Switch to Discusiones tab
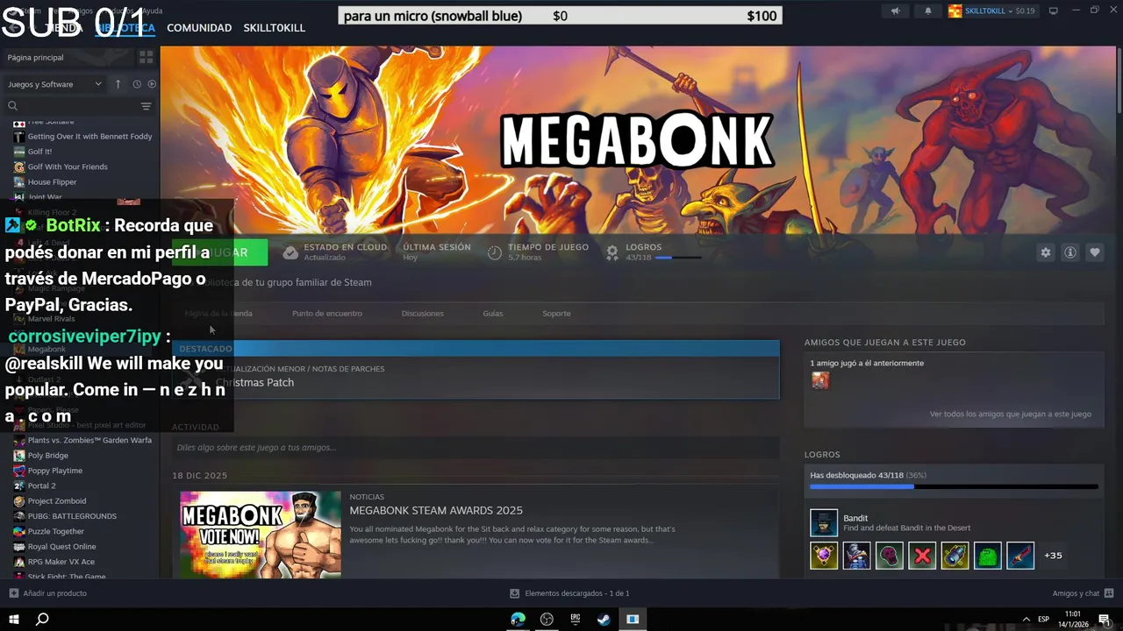 click(x=422, y=314)
